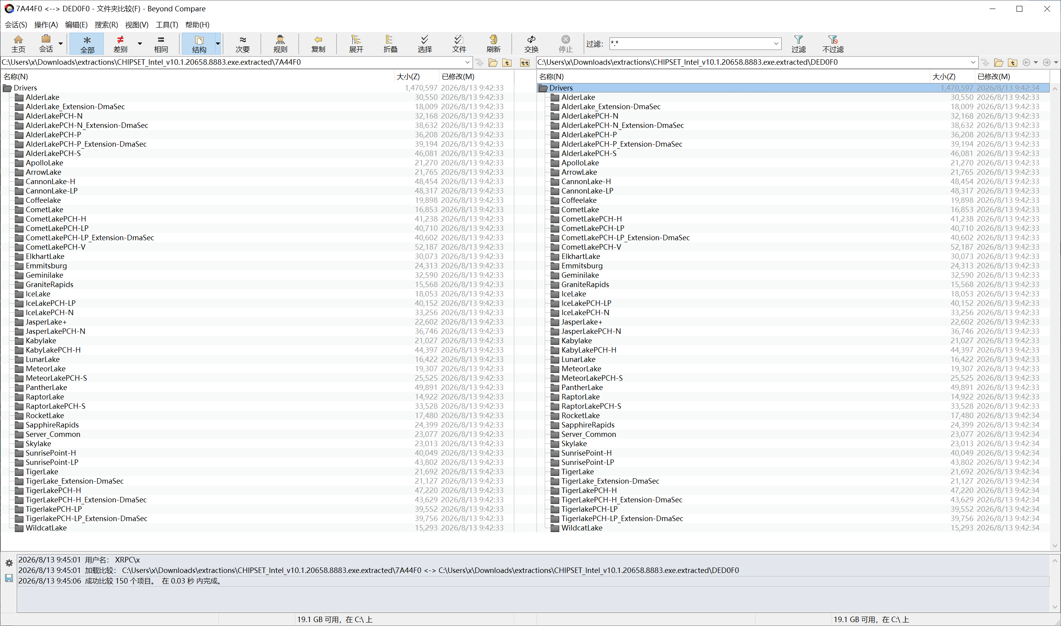Go up one level in right pane
The width and height of the screenshot is (1061, 626).
point(1013,62)
